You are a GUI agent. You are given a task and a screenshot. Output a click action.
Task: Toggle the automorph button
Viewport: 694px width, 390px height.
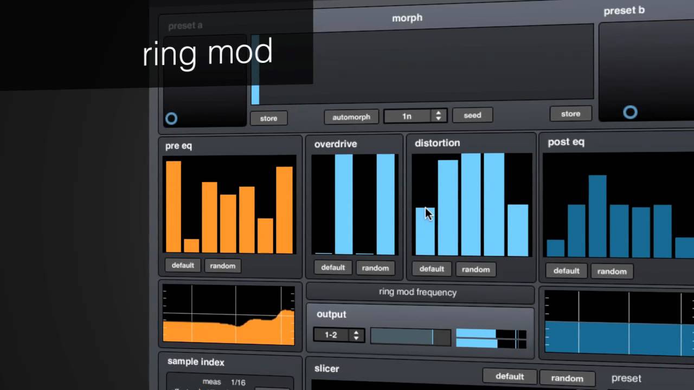click(351, 117)
